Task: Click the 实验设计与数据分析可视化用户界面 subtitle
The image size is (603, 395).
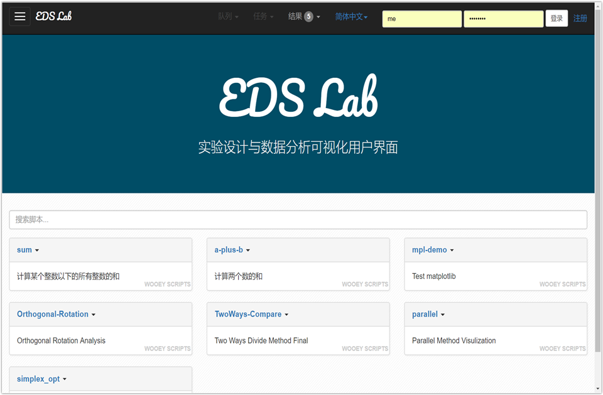Action: click(298, 148)
